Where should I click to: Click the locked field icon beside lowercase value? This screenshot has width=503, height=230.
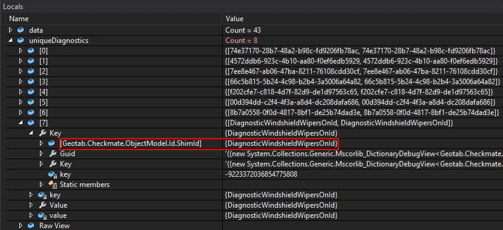tap(42, 215)
